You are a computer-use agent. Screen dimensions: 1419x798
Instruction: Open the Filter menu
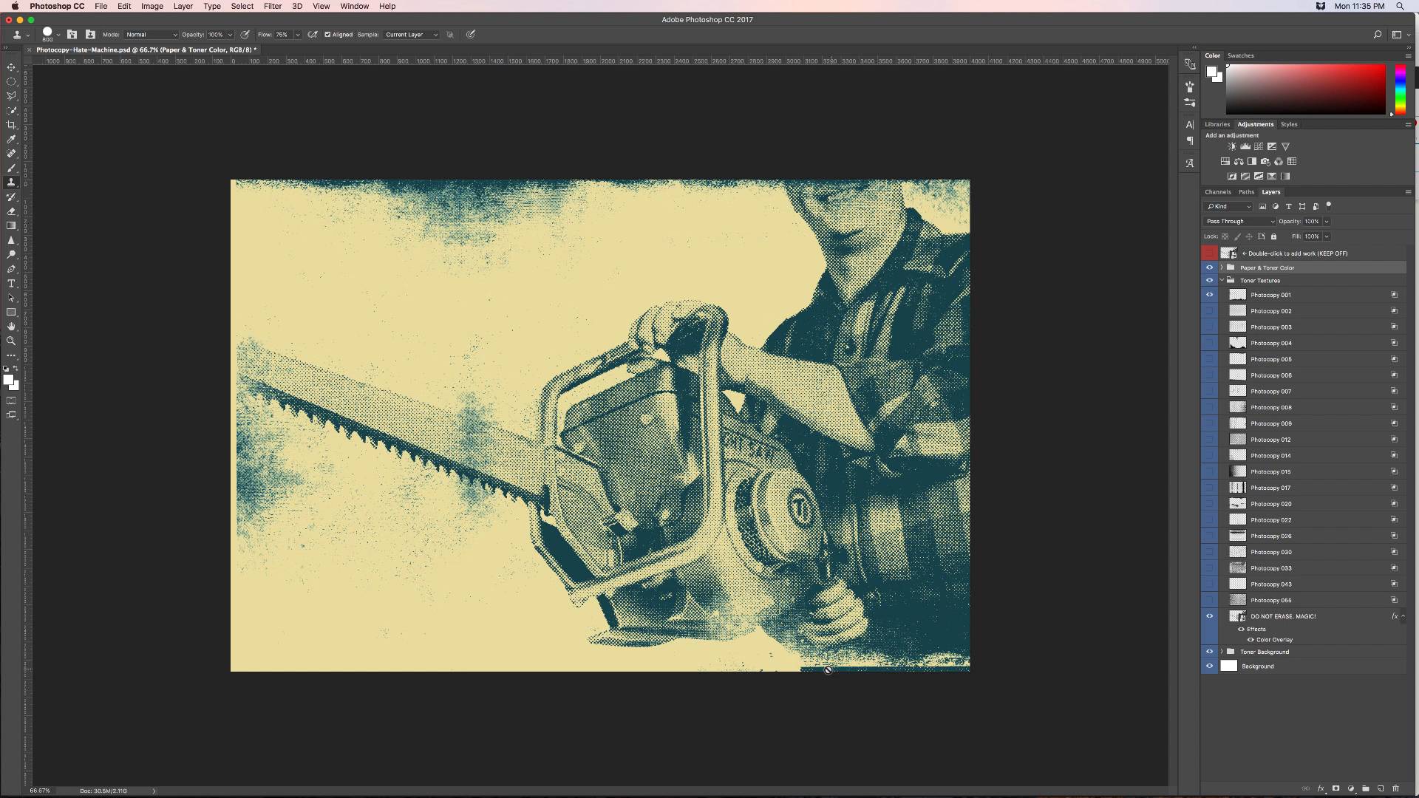tap(273, 6)
